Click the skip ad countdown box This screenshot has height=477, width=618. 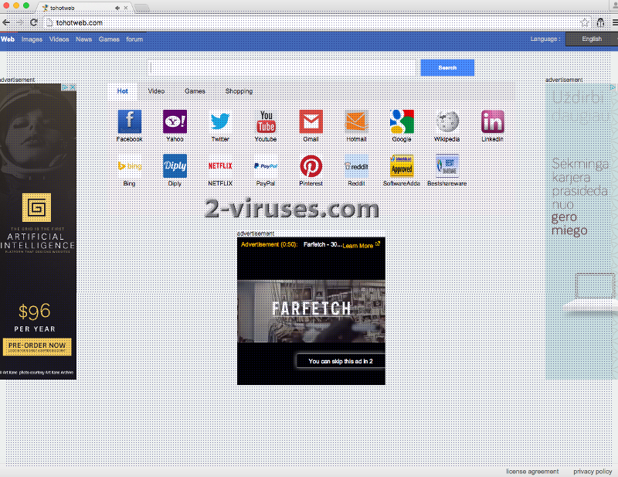[341, 361]
